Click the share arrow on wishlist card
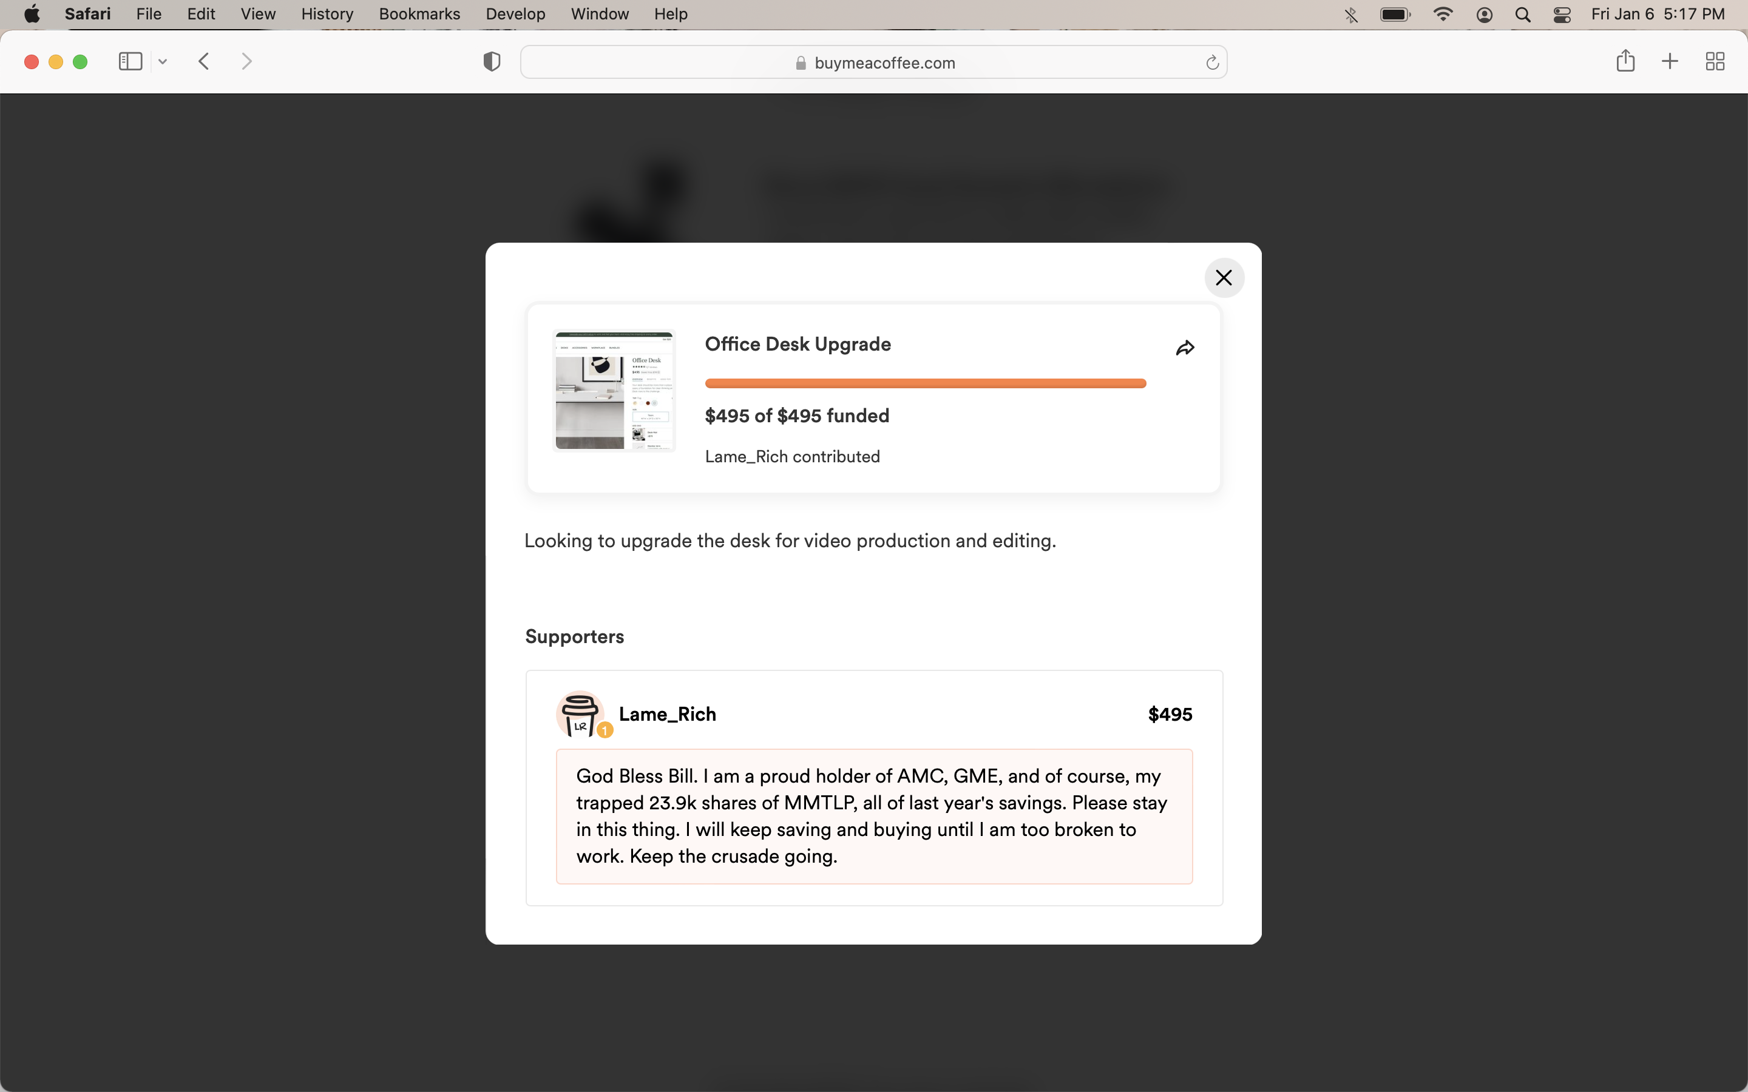 (x=1185, y=348)
